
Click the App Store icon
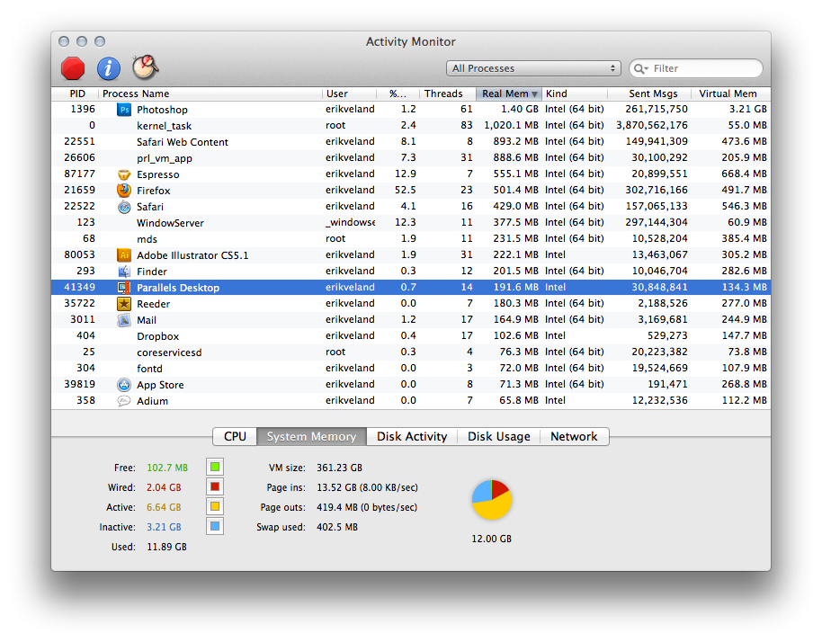(x=124, y=385)
